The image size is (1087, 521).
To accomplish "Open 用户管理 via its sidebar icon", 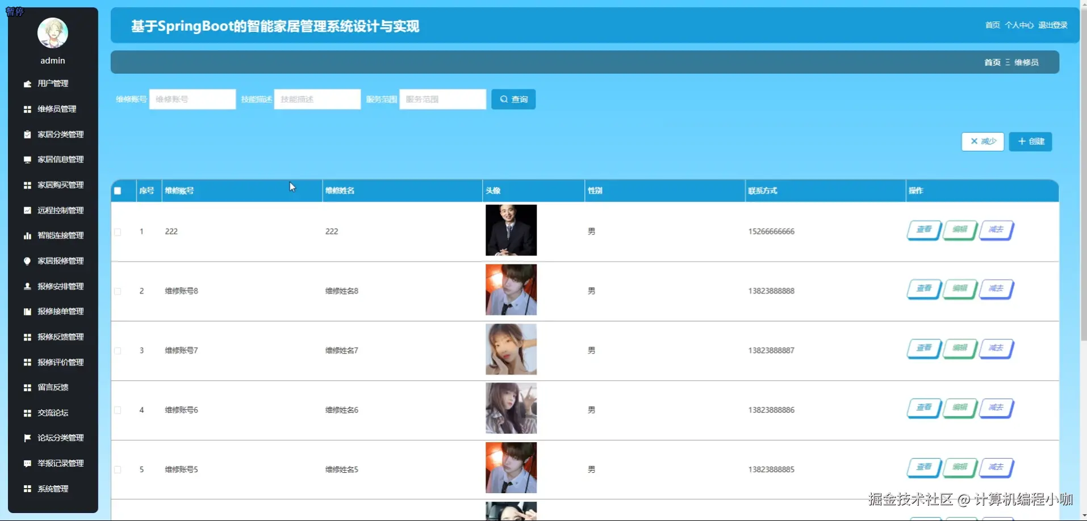I will pyautogui.click(x=27, y=84).
